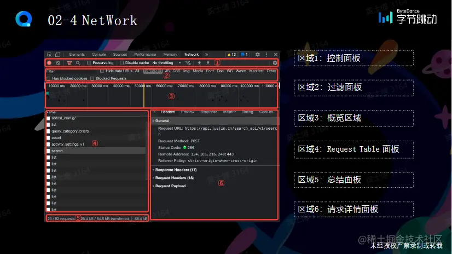
Task: Open the Sources tab
Action: click(x=120, y=55)
